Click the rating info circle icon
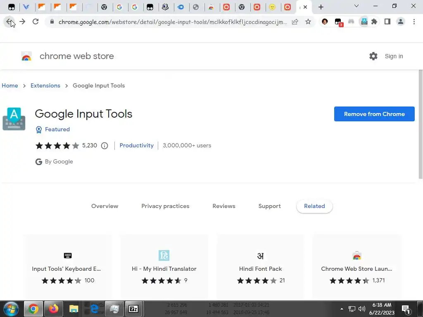This screenshot has height=317, width=423. (105, 146)
